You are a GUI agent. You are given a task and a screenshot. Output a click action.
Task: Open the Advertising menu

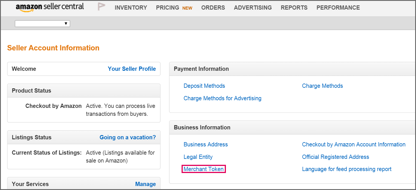tap(253, 8)
